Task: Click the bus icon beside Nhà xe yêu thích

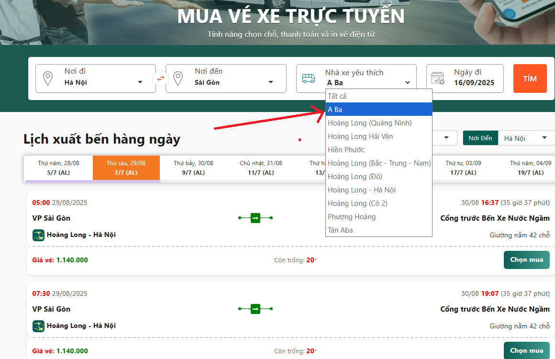Action: pos(309,79)
